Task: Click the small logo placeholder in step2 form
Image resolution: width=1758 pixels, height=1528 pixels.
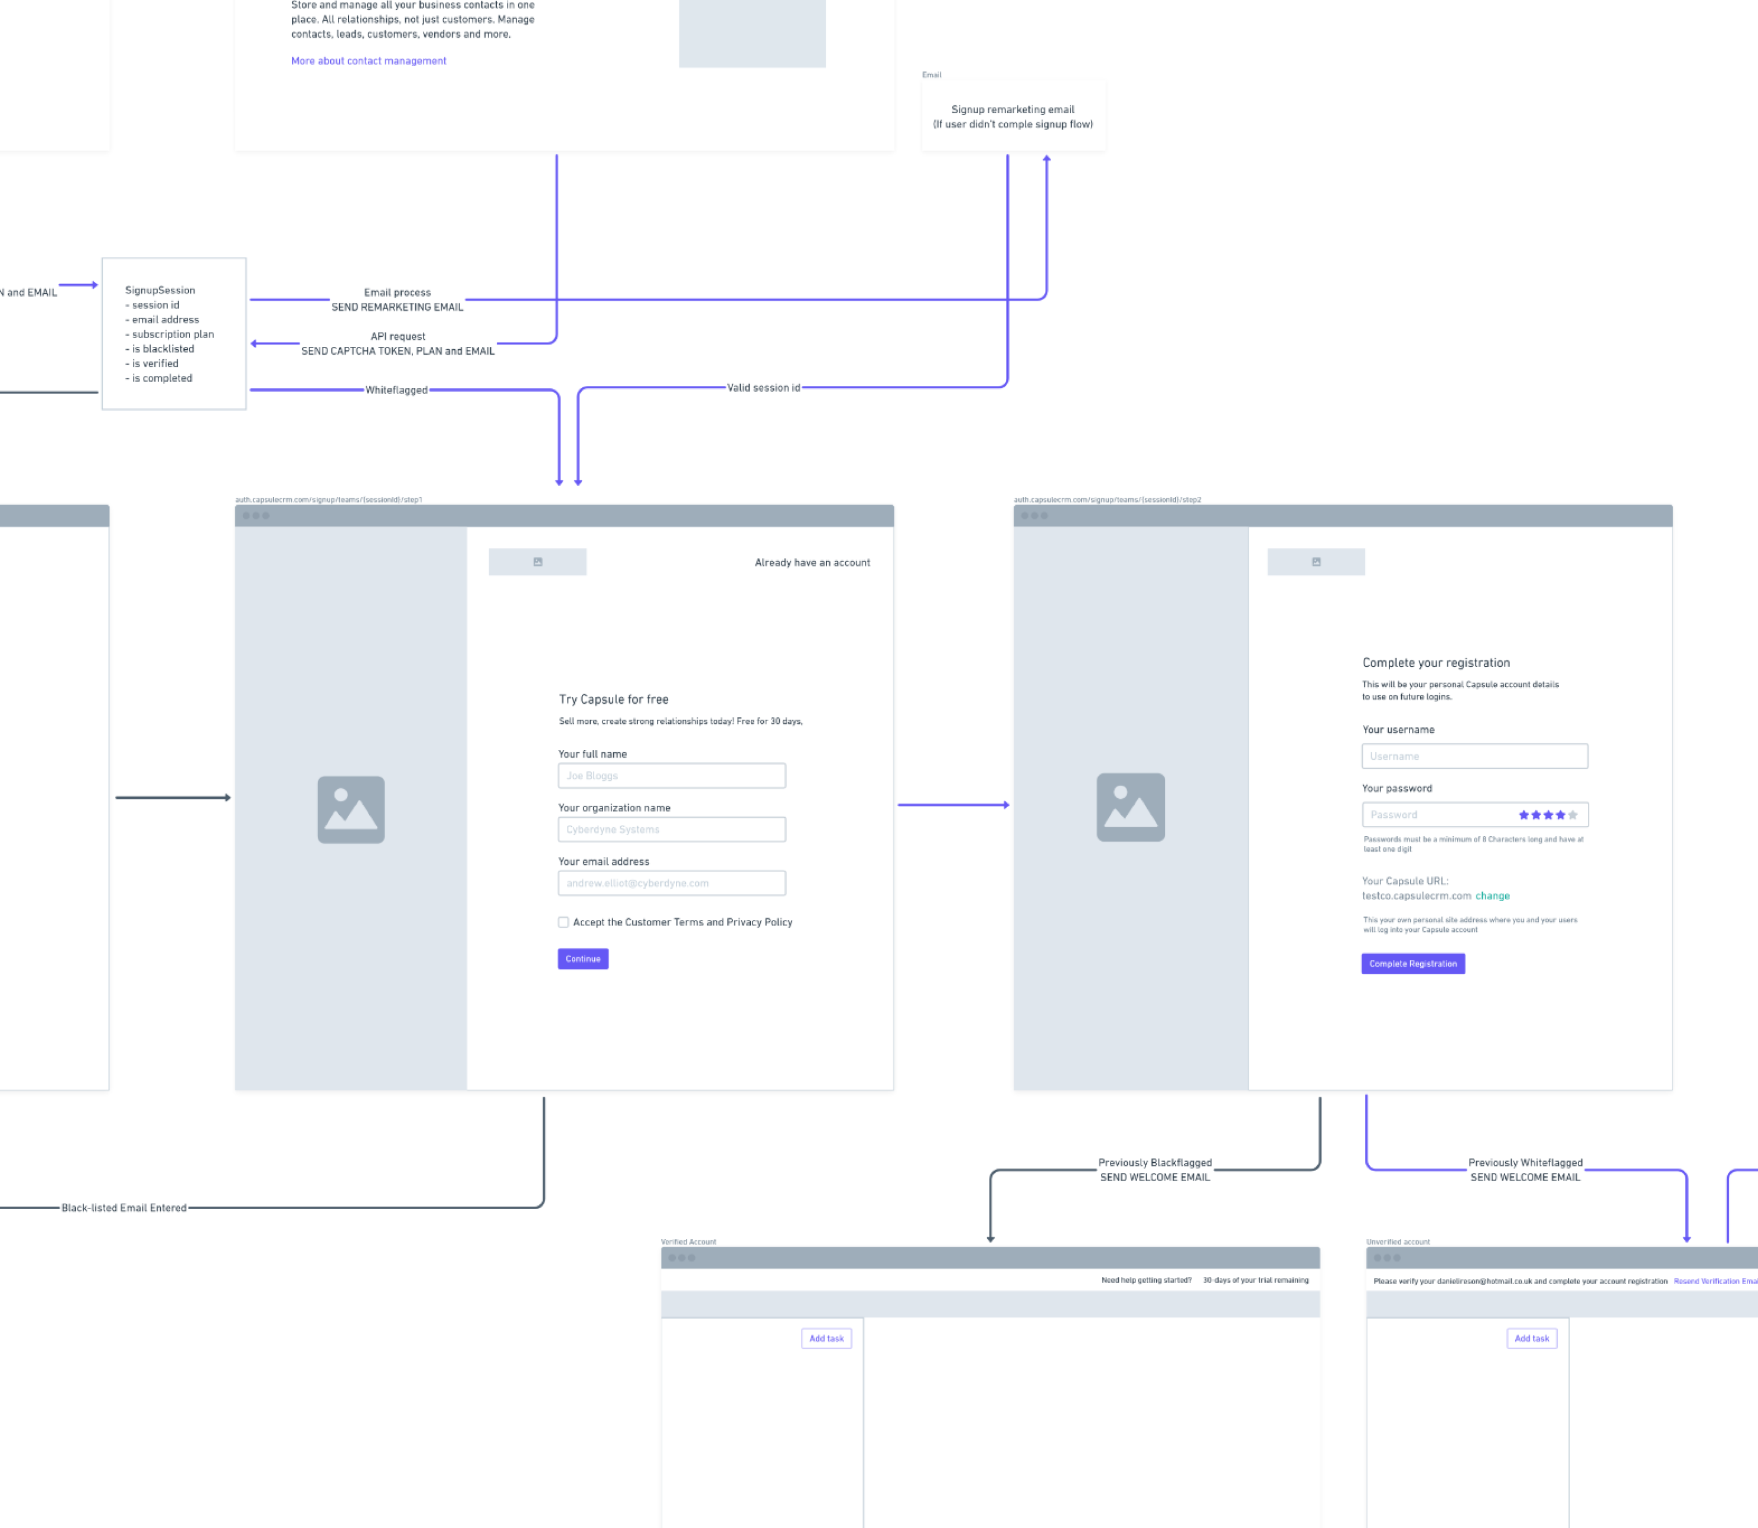Action: tap(1316, 562)
